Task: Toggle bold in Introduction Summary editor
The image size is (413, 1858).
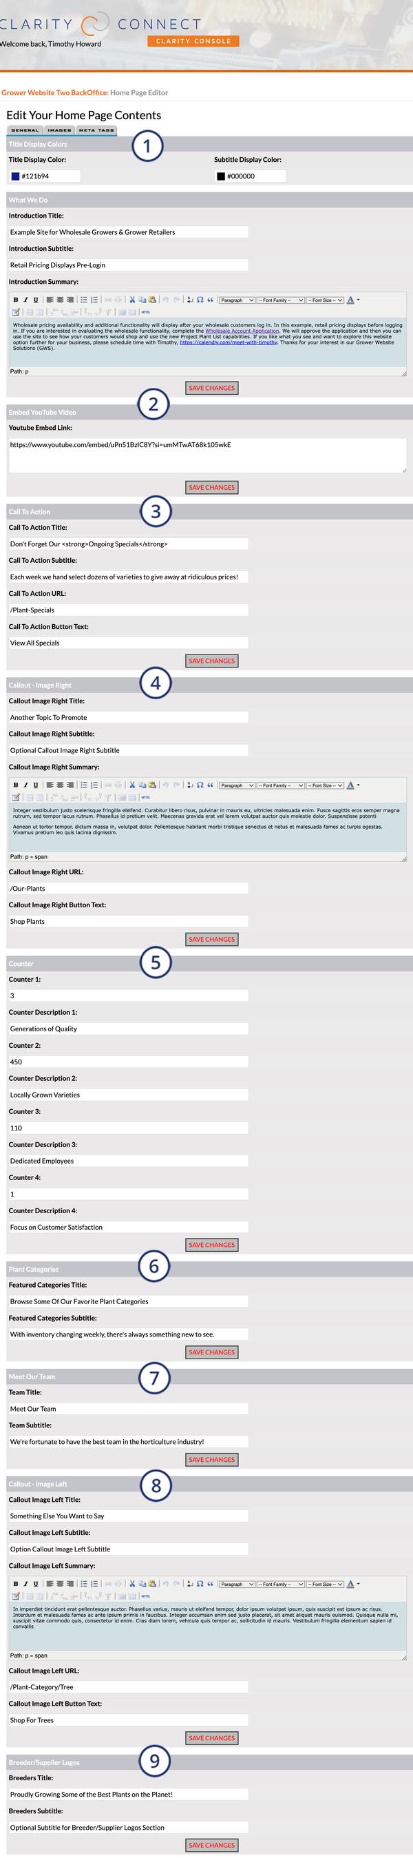Action: 16,299
